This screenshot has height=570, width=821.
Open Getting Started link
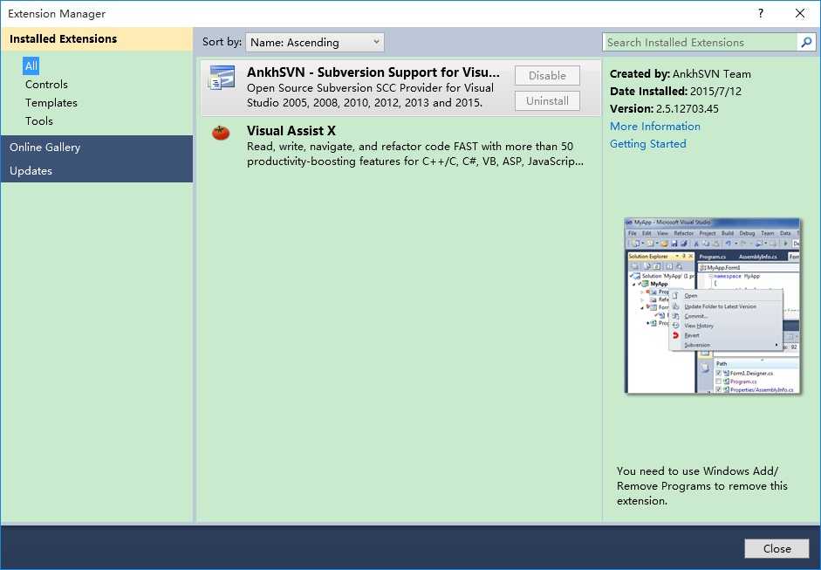click(x=647, y=143)
